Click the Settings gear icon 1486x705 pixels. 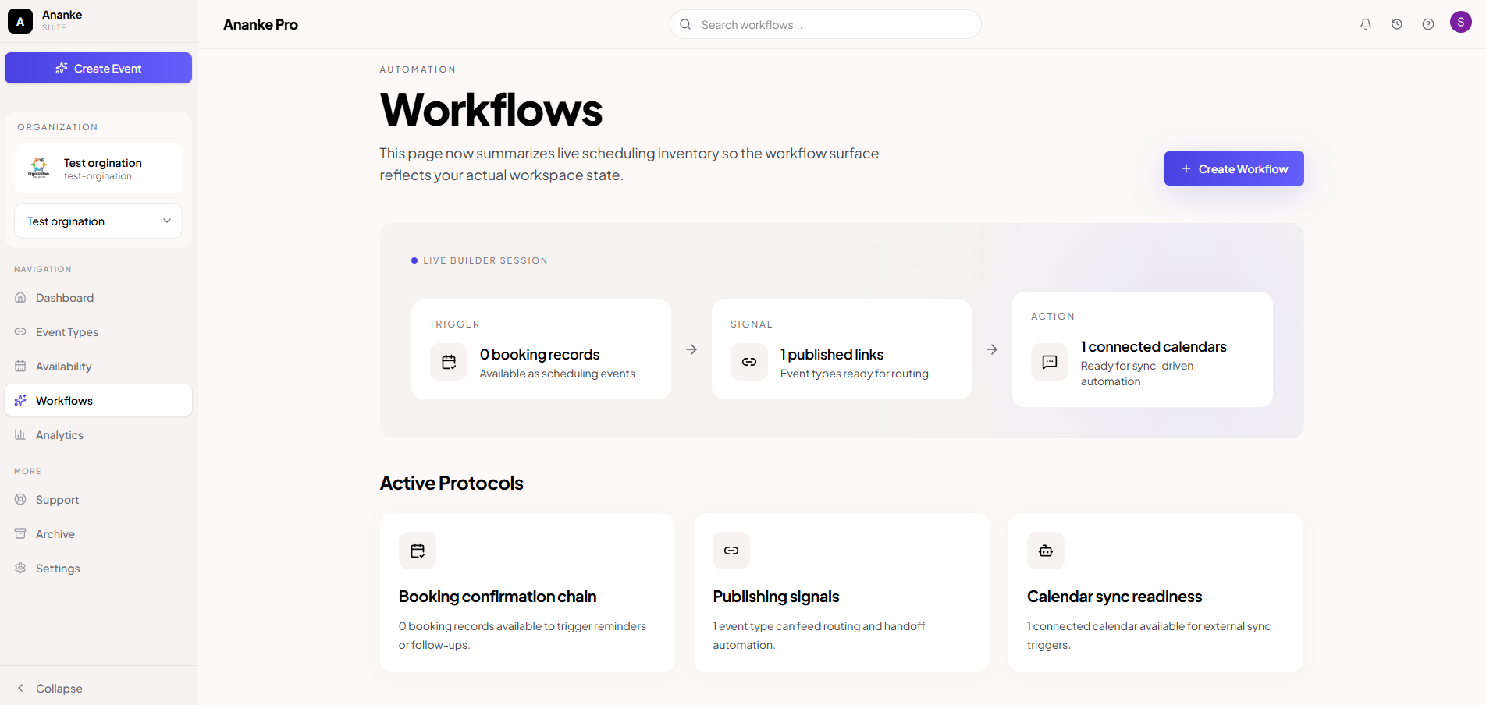tap(20, 568)
